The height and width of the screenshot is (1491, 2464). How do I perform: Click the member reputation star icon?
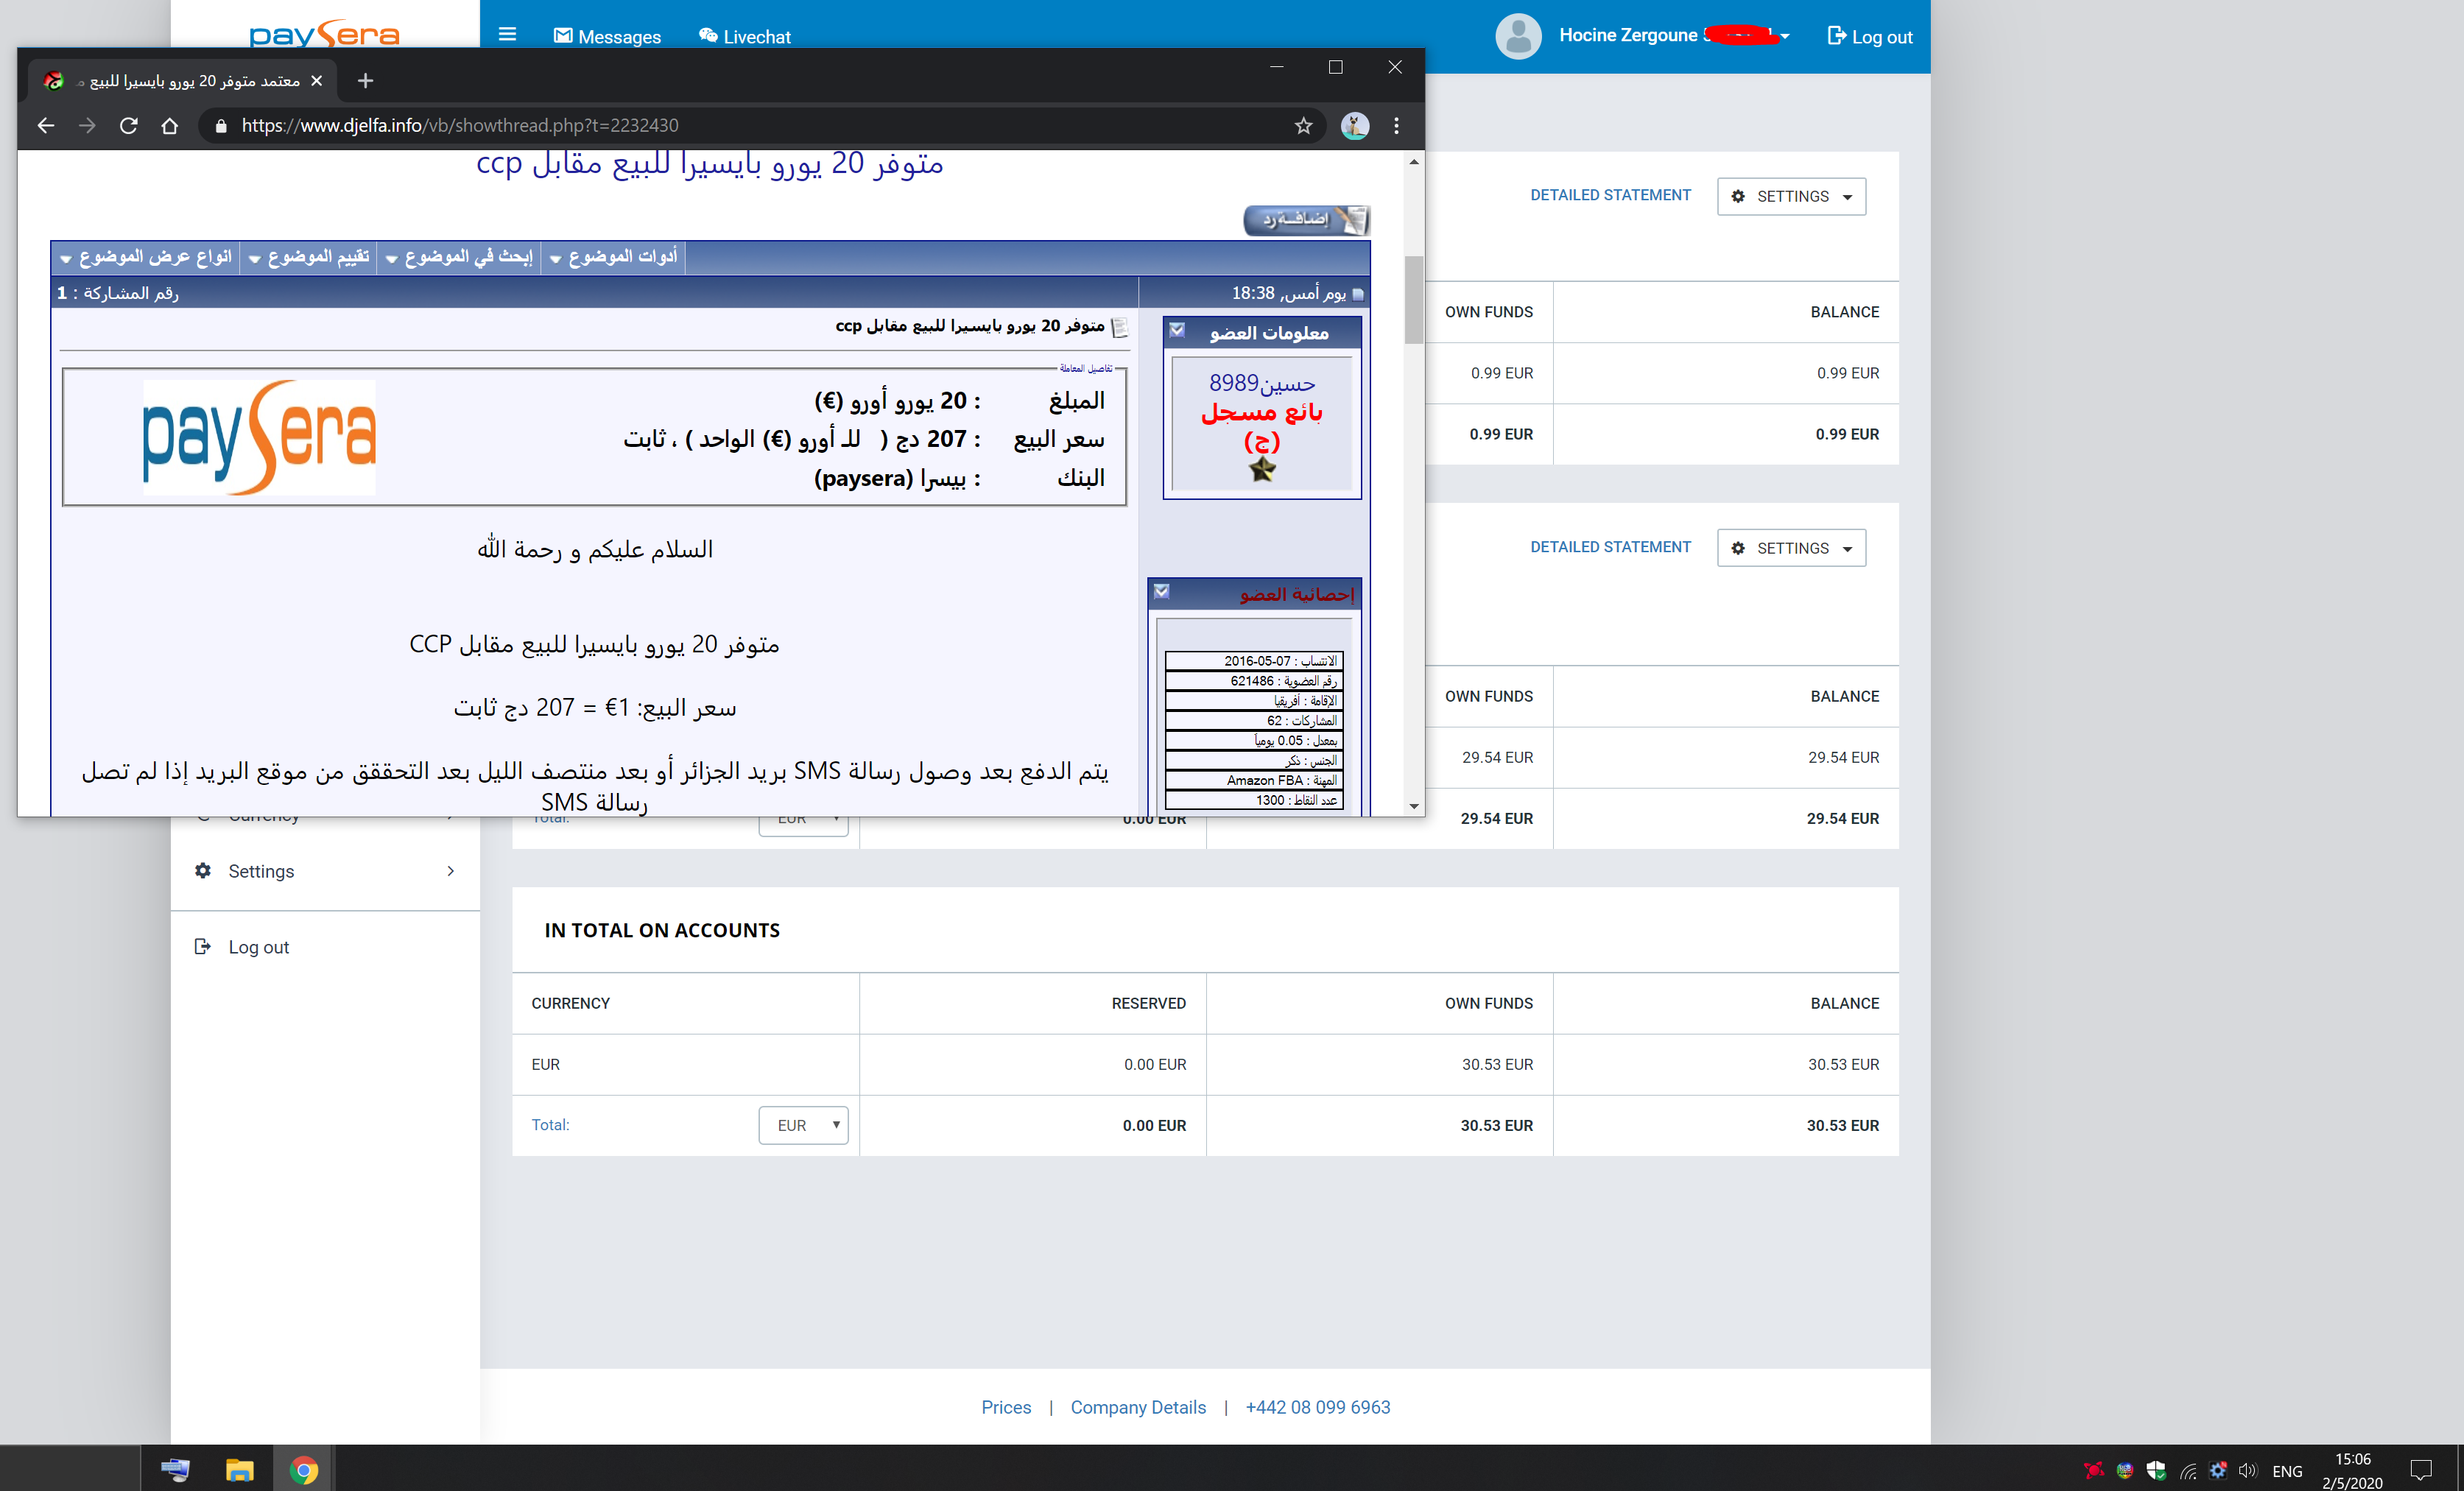(1263, 469)
